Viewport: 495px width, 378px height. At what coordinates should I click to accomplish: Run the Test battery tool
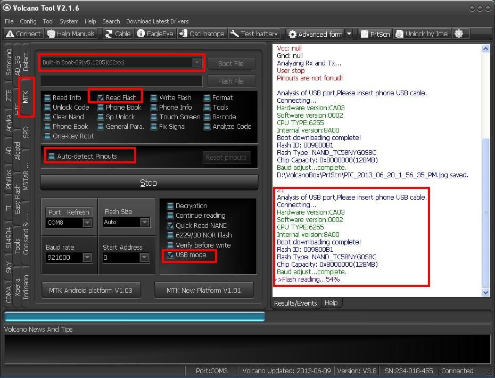pyautogui.click(x=254, y=34)
